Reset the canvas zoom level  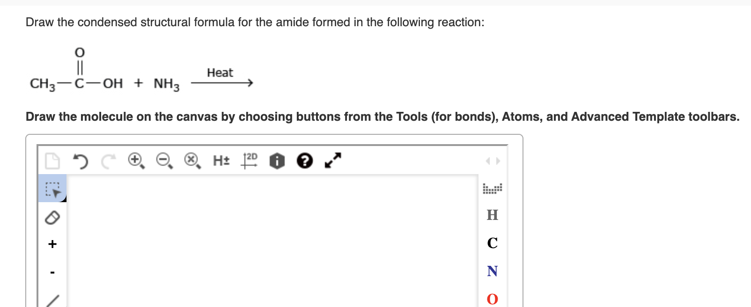pyautogui.click(x=191, y=161)
